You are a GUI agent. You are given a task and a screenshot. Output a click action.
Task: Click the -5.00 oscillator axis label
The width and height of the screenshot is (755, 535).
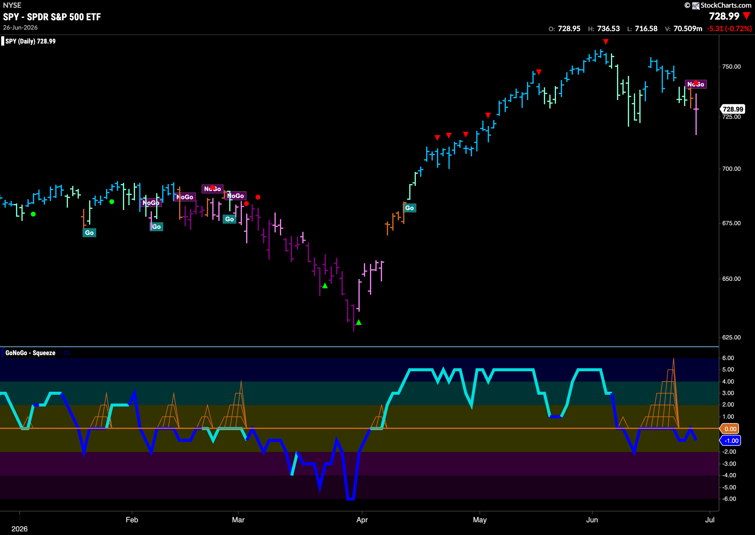pos(729,487)
